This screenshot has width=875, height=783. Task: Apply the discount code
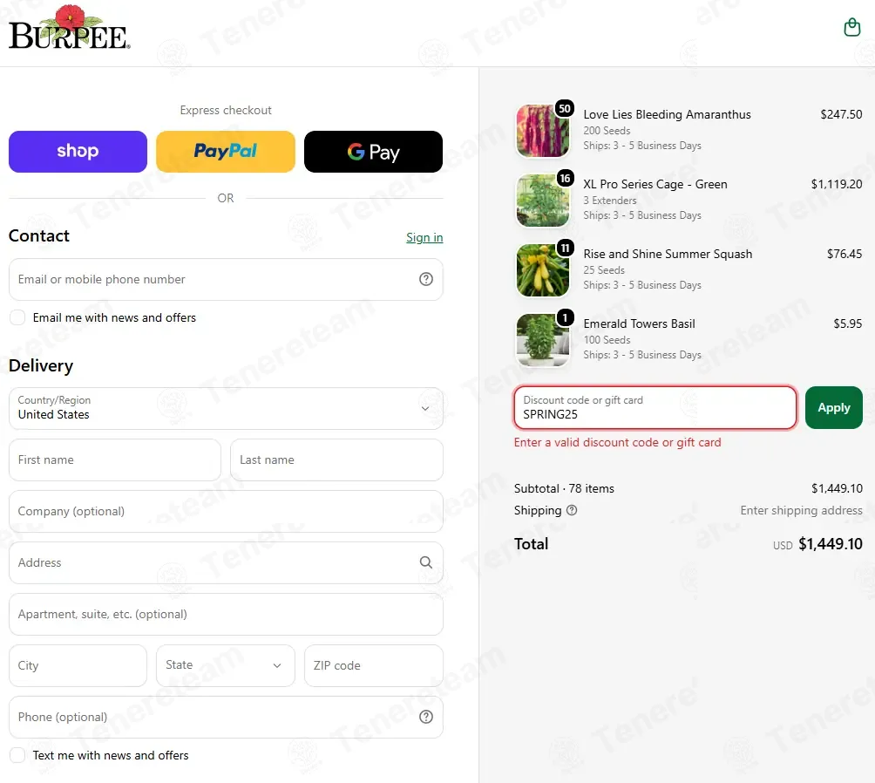[x=834, y=408]
